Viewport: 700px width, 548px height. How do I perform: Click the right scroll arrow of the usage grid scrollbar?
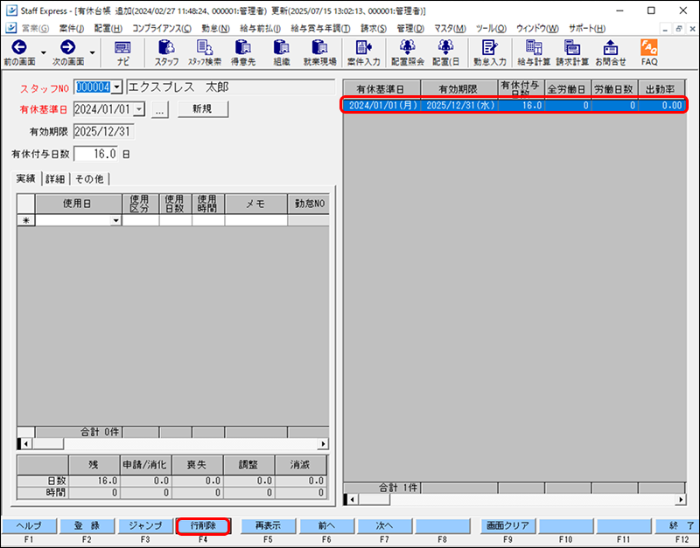coord(323,444)
